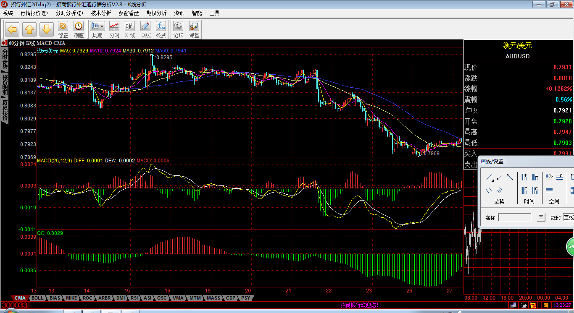
Task: Open the 期权分析 menu
Action: (156, 13)
